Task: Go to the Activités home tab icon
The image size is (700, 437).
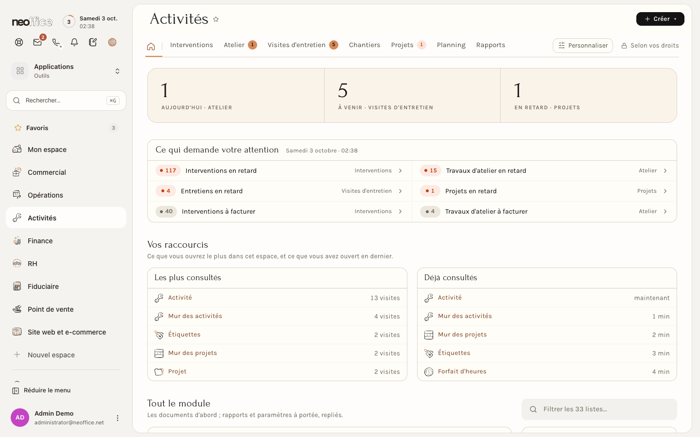Action: (151, 46)
